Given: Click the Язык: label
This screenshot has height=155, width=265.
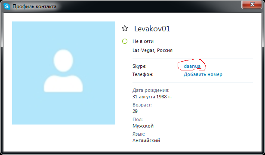Looking at the screenshot, I should tap(139, 134).
